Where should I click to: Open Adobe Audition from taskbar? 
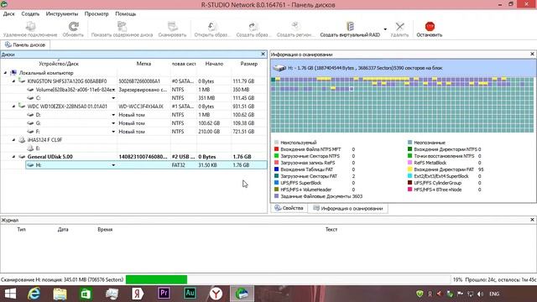tap(190, 294)
